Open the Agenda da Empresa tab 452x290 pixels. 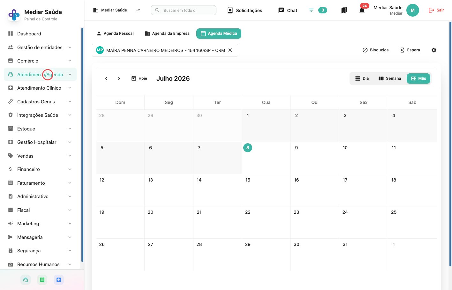[167, 33]
